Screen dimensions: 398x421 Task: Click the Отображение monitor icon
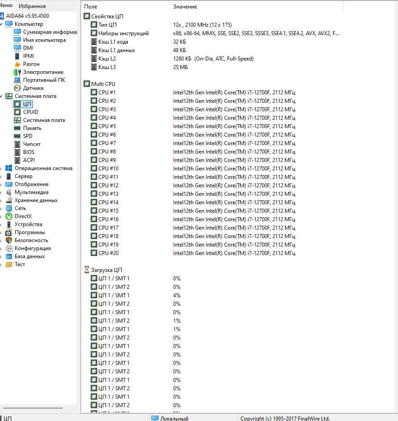coord(9,184)
